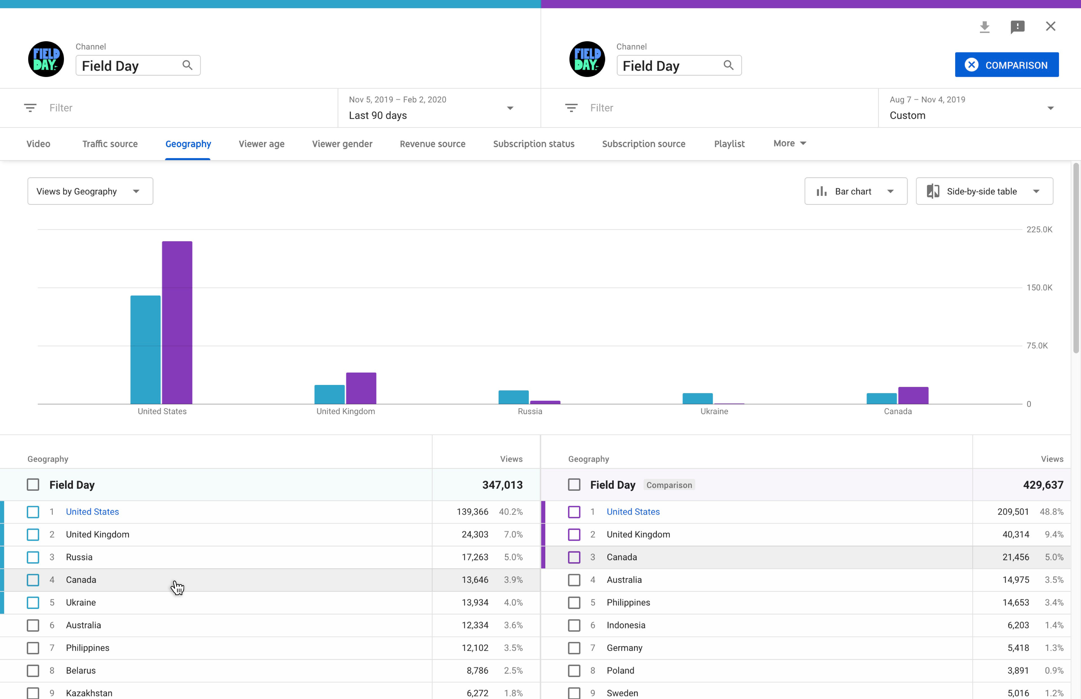This screenshot has height=699, width=1081.
Task: Check the comparison Germany row checkbox
Action: [574, 648]
